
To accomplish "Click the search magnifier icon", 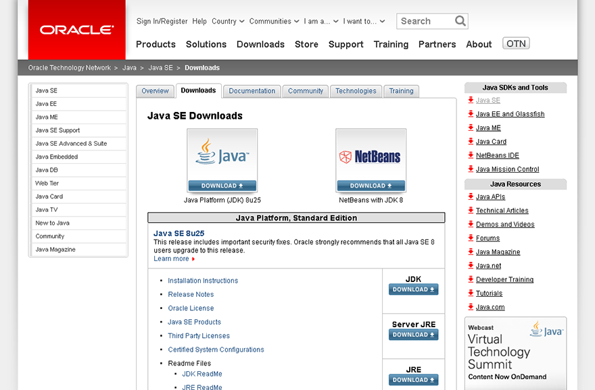I will [460, 21].
